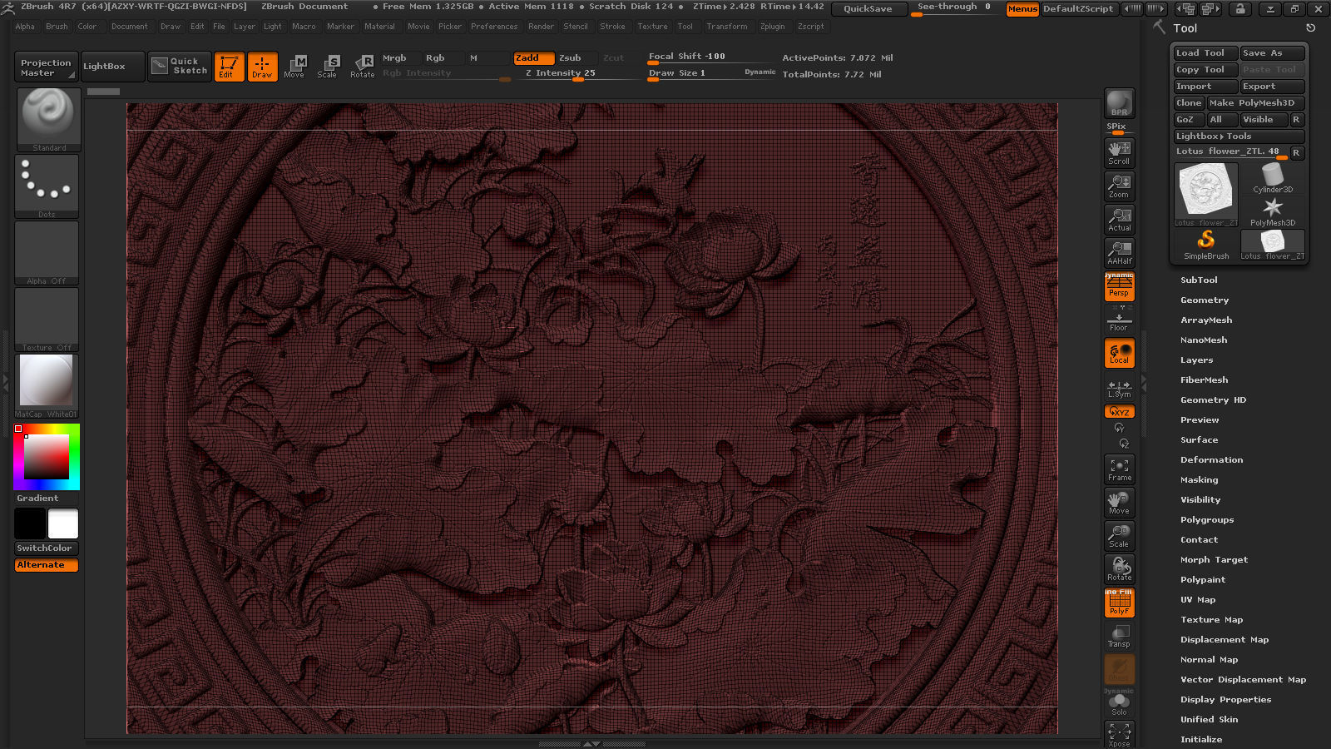This screenshot has width=1331, height=749.
Task: Select the Lotus flower tool thumbnail
Action: 1206,194
